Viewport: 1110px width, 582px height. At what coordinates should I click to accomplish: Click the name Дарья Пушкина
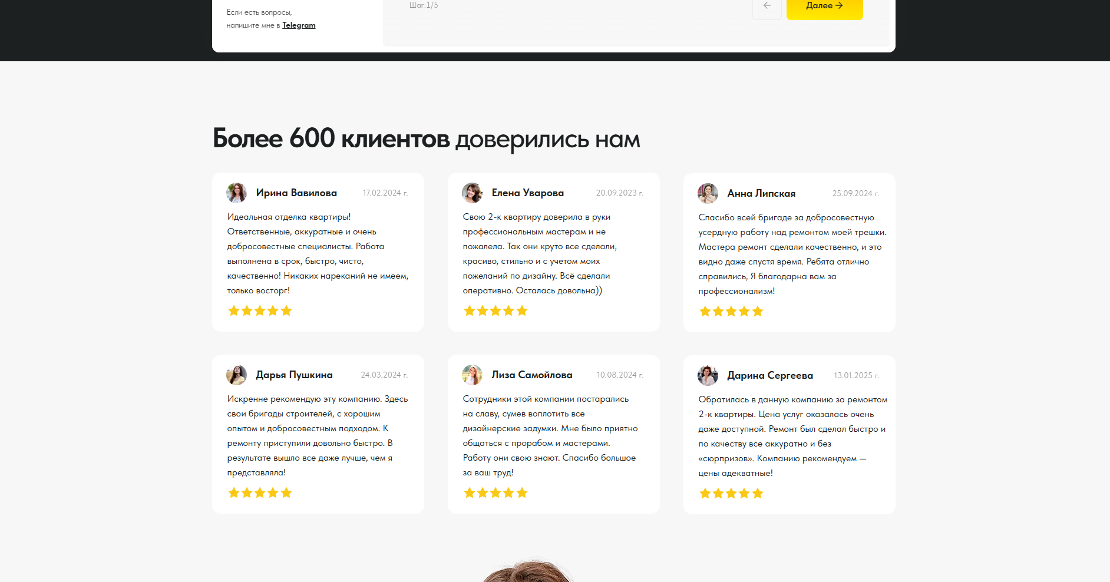tap(294, 375)
